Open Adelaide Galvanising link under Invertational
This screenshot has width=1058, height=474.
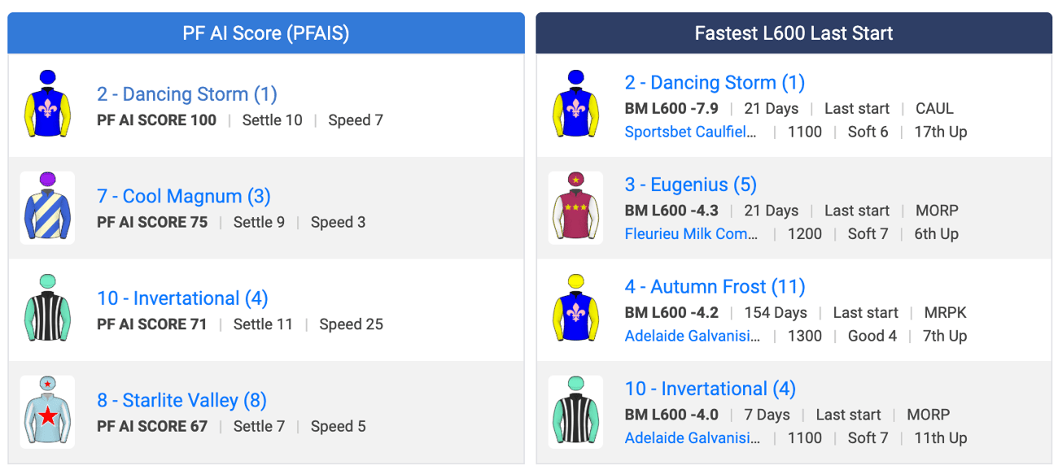coord(693,437)
